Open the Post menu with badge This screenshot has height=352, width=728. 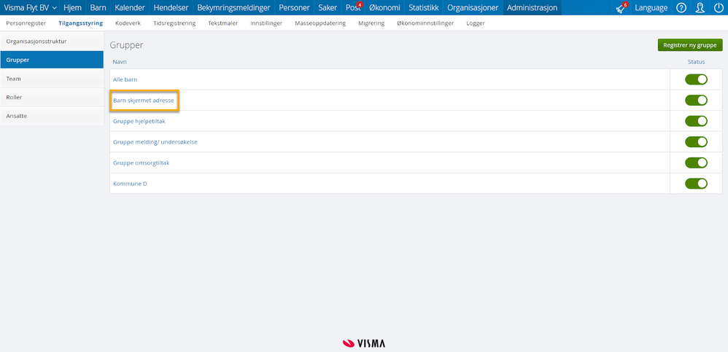[x=353, y=8]
